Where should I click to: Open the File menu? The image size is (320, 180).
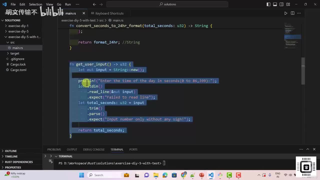pos(13,4)
